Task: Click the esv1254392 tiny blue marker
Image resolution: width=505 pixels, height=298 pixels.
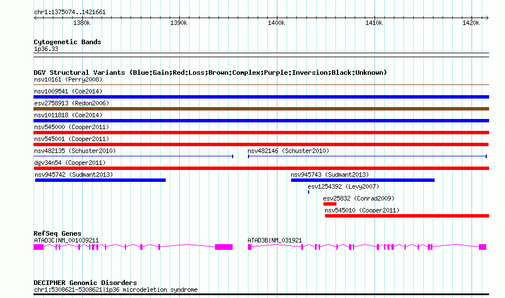Action: 309,192
